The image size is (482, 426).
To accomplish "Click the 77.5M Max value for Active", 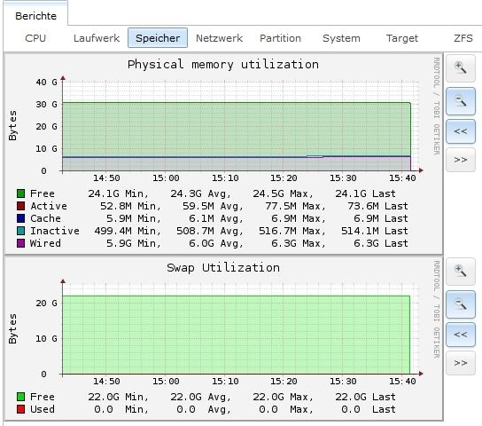I will (x=295, y=206).
